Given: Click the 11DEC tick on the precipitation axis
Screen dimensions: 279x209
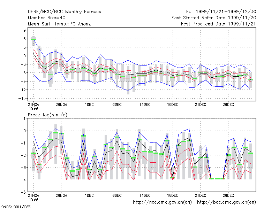Looking at the screenshot, I should coord(145,195).
